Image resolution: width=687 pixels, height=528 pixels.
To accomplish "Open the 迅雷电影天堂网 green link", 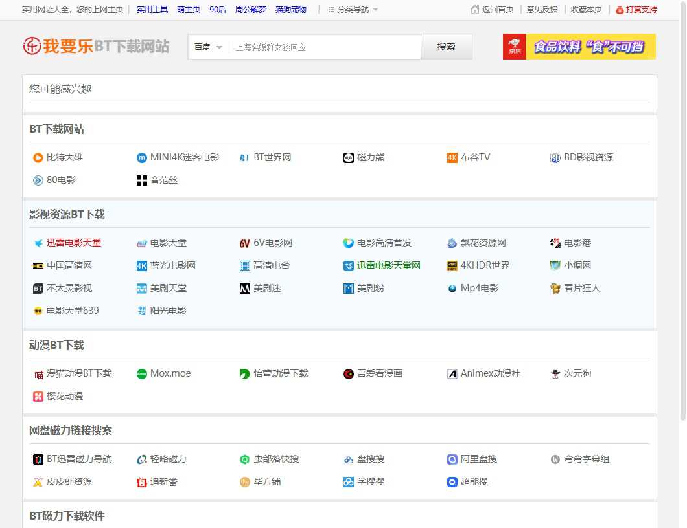I will (388, 265).
